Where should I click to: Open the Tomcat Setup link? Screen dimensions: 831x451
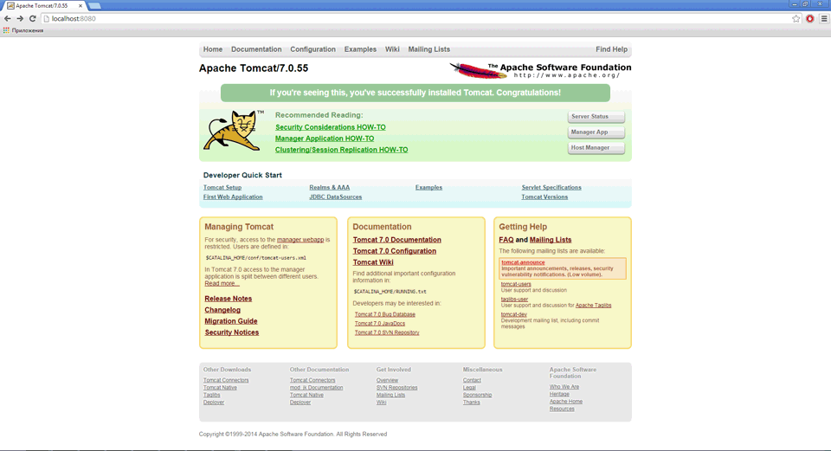click(222, 188)
